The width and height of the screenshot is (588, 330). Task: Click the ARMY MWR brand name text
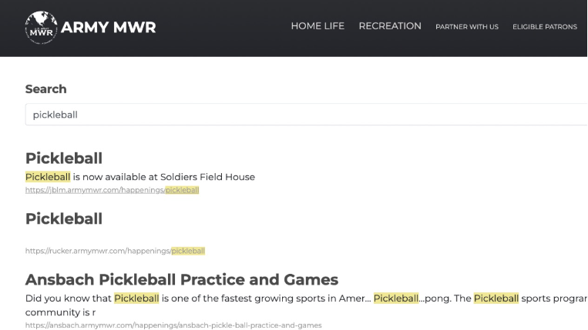click(108, 28)
